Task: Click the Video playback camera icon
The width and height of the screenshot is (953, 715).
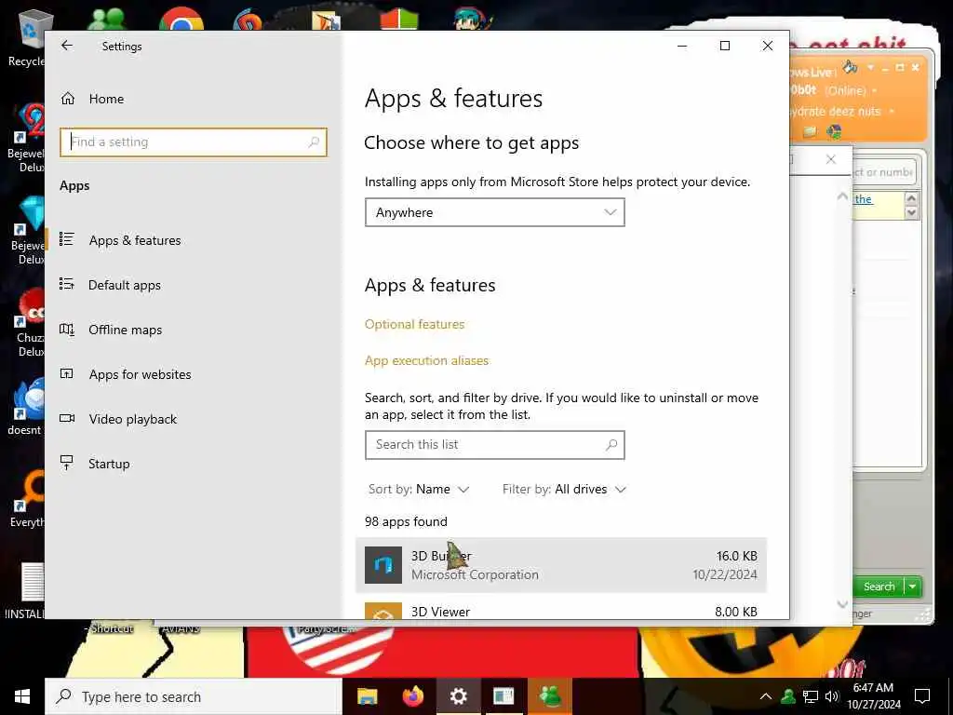Action: (67, 418)
